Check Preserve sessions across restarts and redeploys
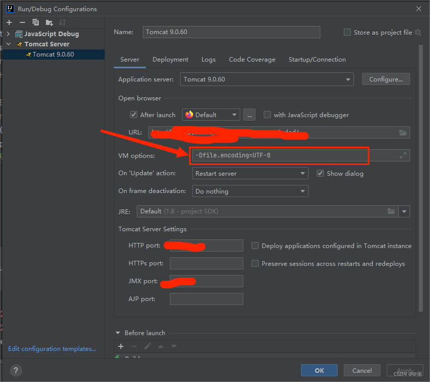The width and height of the screenshot is (430, 382). [255, 263]
